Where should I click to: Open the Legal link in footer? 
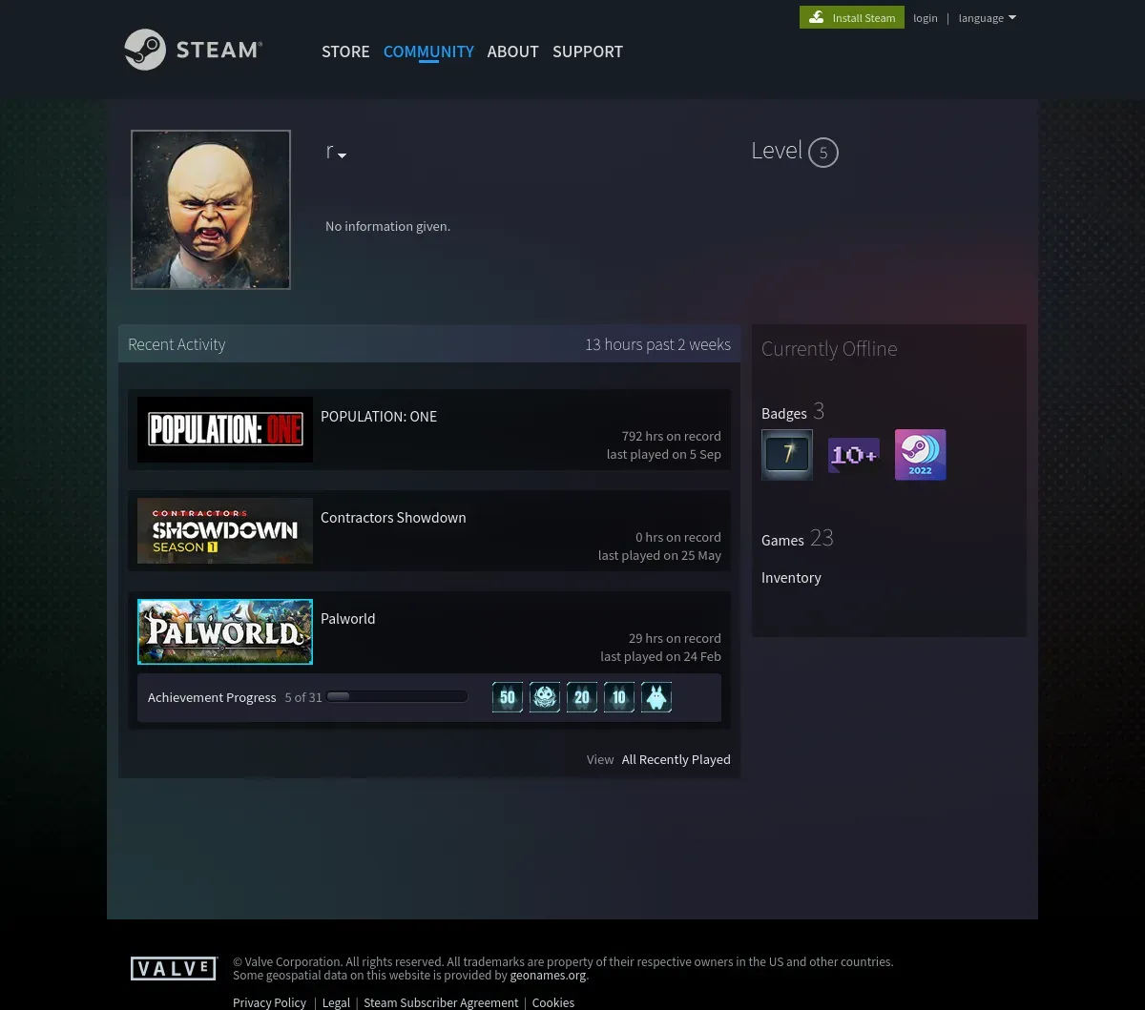click(336, 1002)
